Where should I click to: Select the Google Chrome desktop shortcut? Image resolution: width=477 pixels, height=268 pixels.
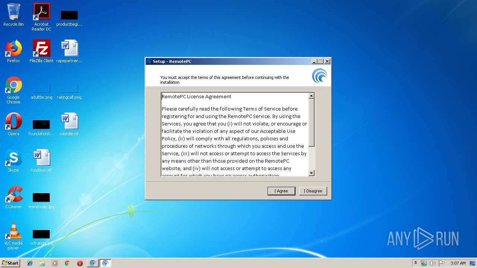tap(13, 90)
